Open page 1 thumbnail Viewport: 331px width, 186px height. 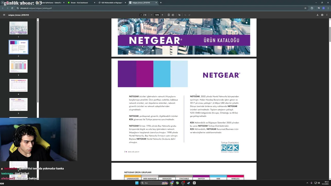coord(18,28)
